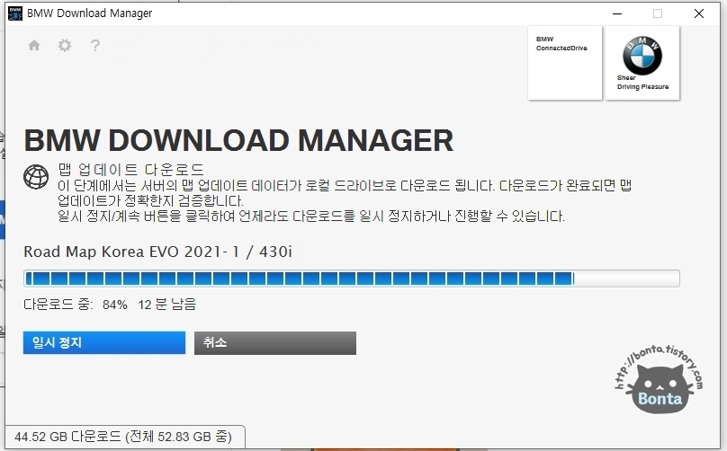Click the 맵 업데이트 다운로드 heading
This screenshot has height=451, width=727.
point(130,170)
